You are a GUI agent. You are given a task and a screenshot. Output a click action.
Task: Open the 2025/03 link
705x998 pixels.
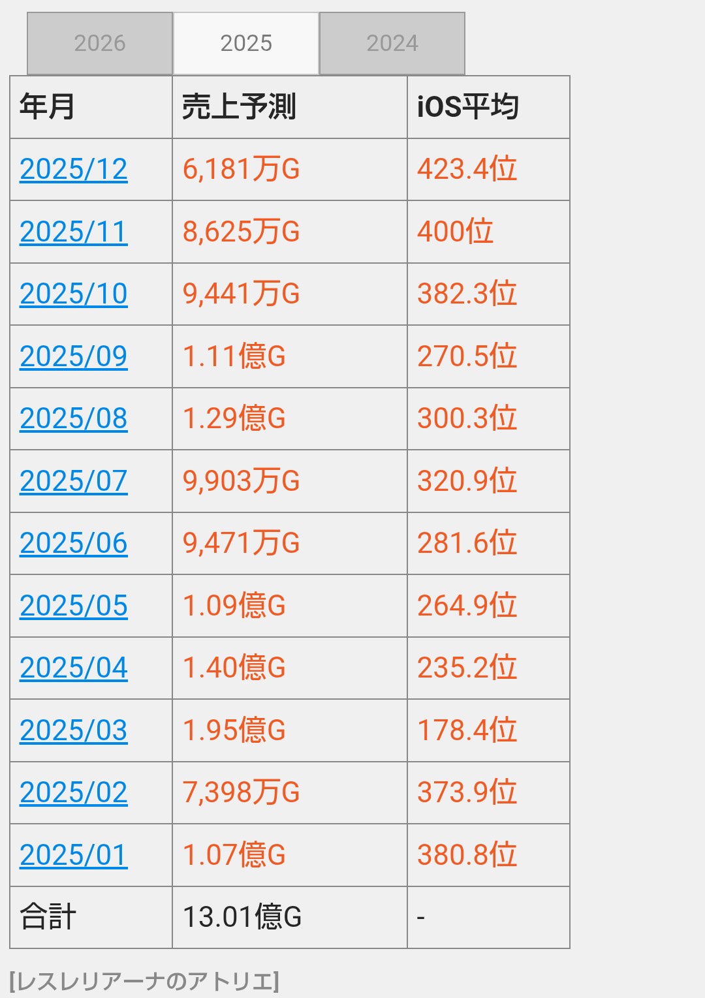(x=74, y=730)
